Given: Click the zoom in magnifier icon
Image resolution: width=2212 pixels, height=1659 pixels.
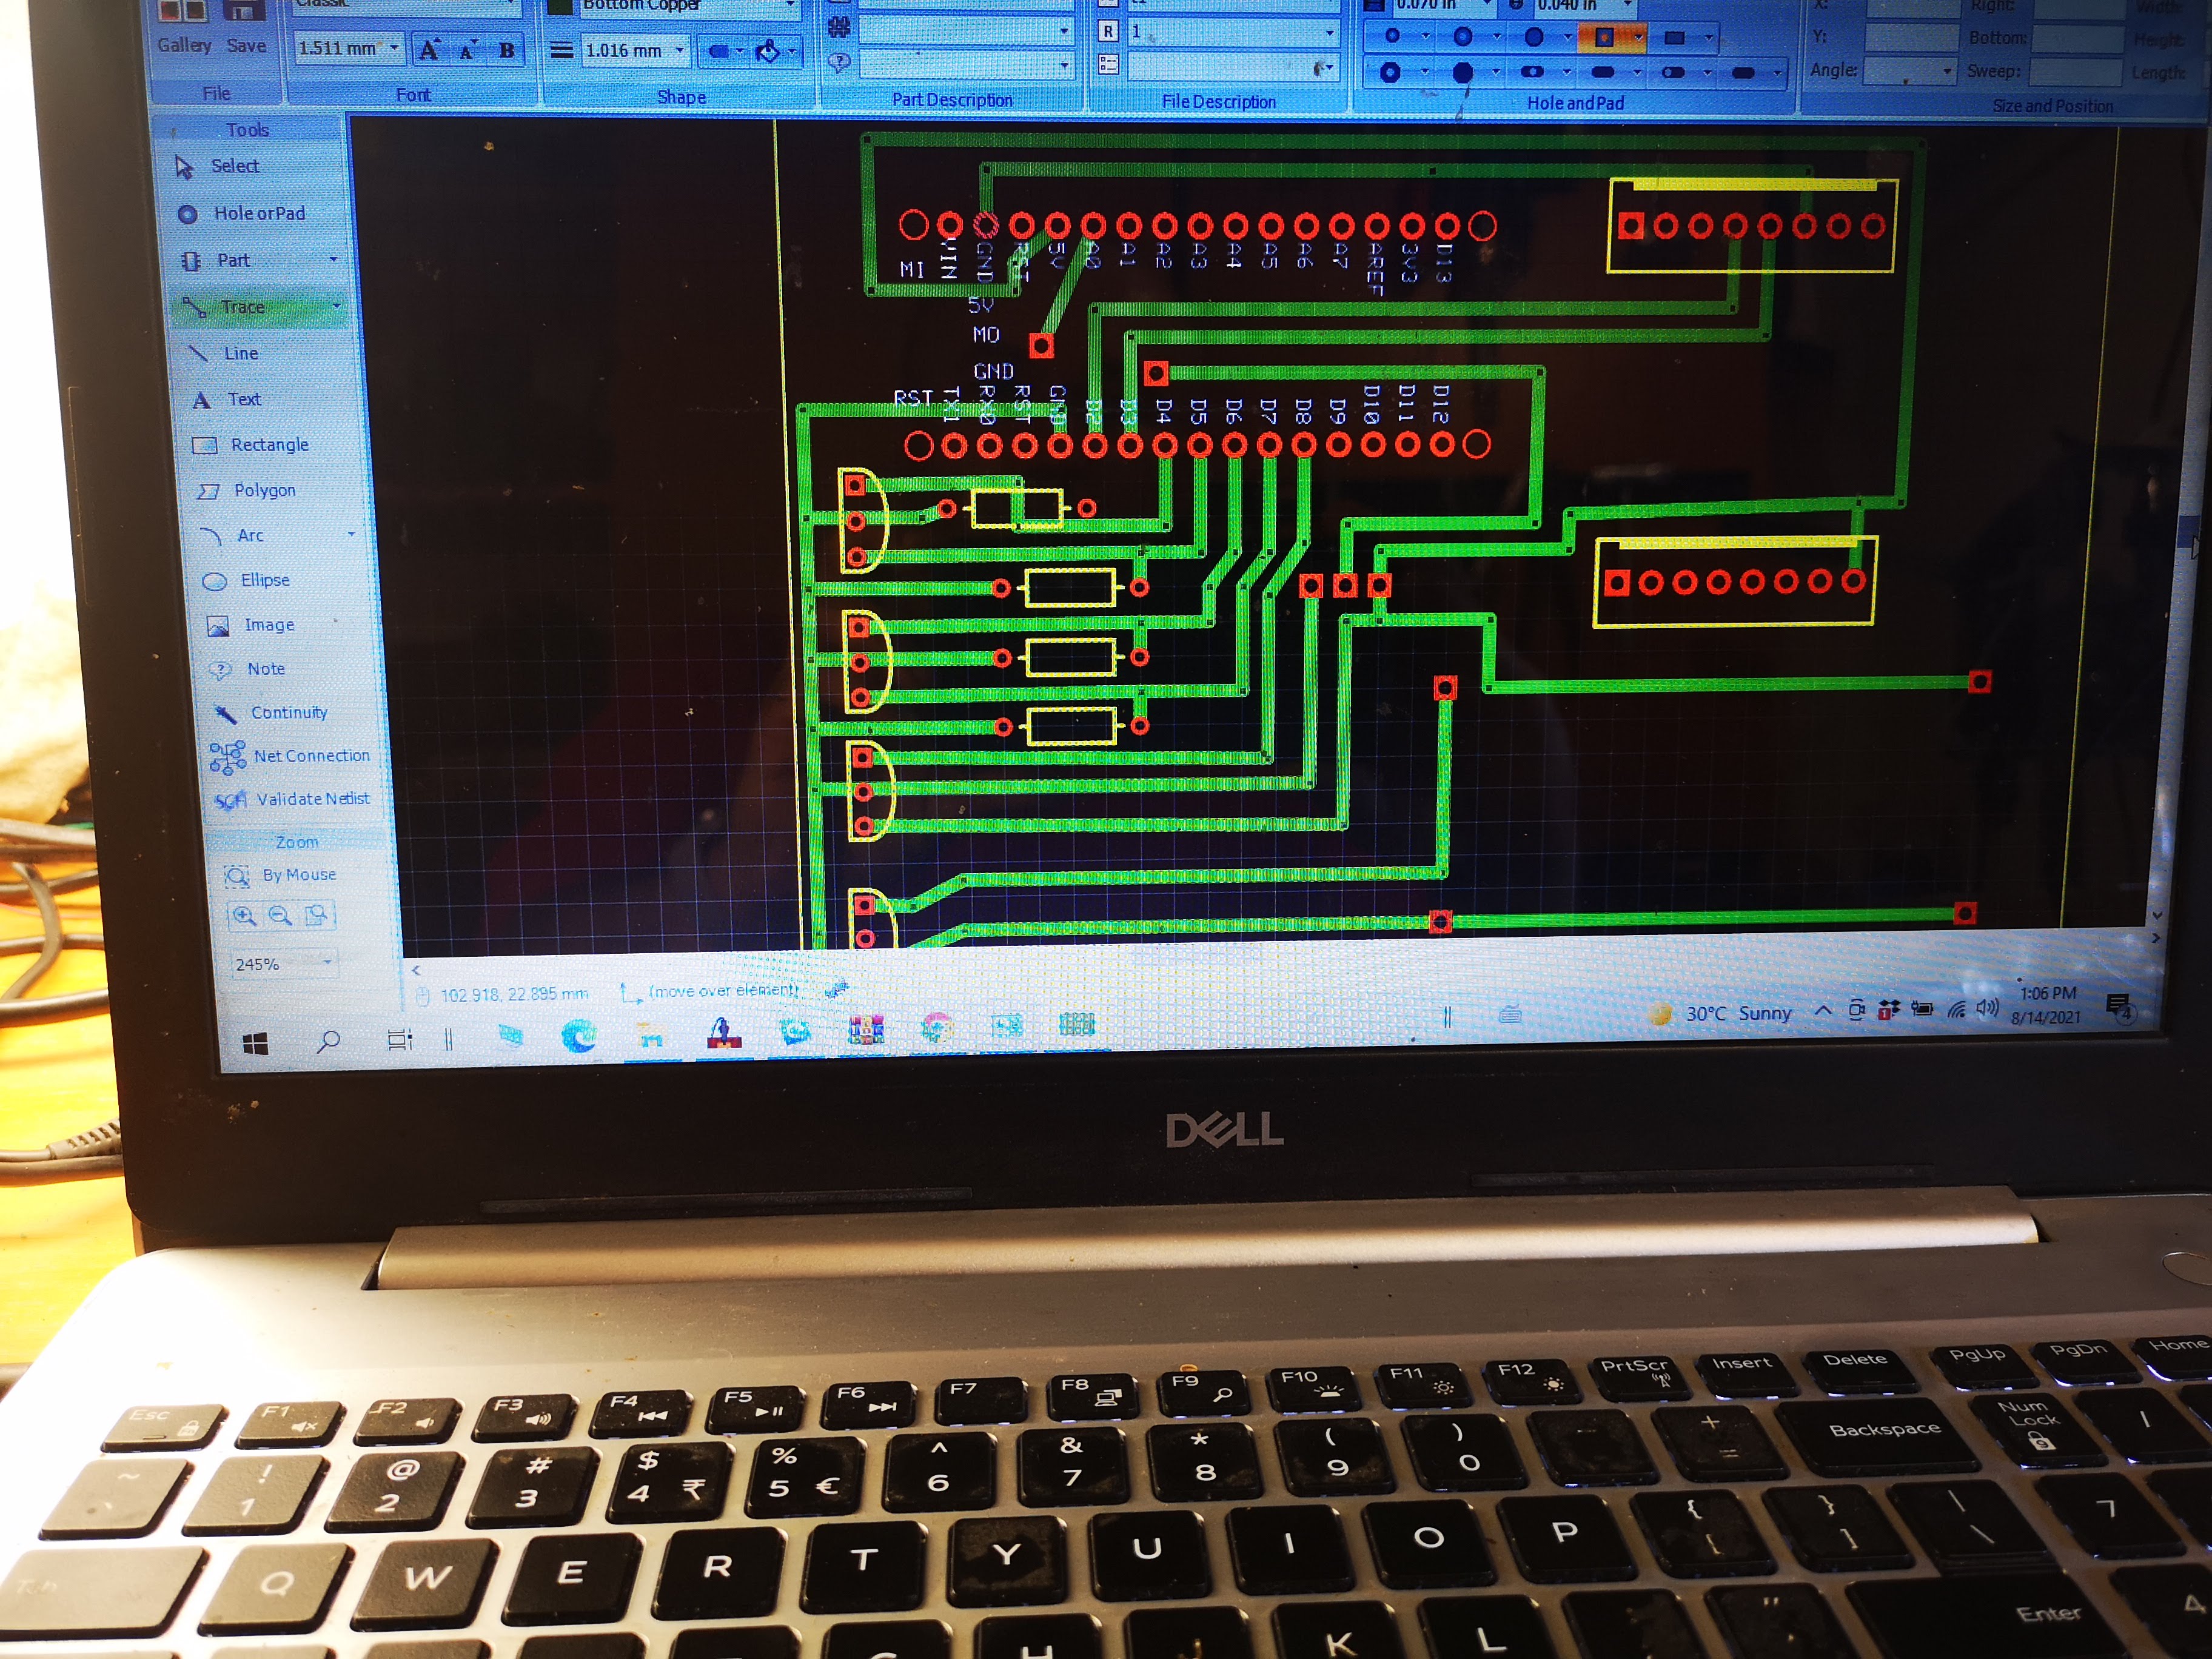Looking at the screenshot, I should pos(244,915).
